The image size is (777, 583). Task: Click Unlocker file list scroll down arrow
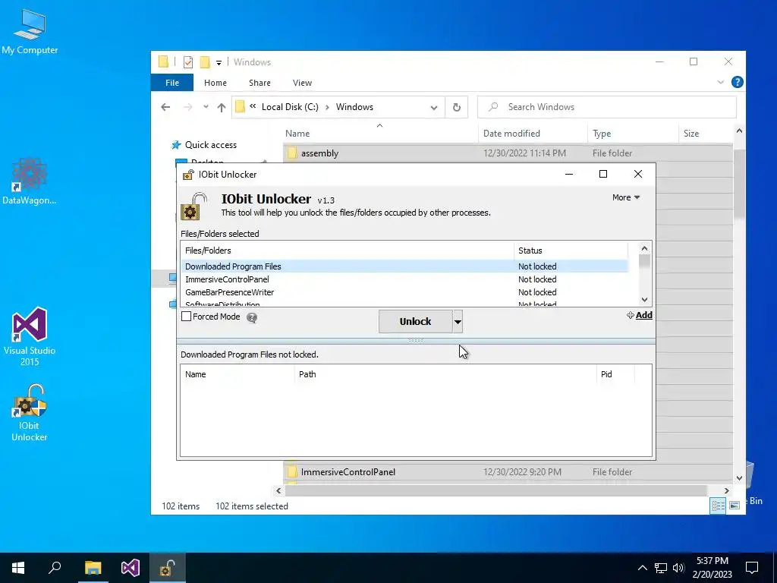644,299
